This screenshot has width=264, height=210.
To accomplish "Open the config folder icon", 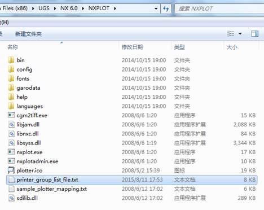I will [11, 69].
